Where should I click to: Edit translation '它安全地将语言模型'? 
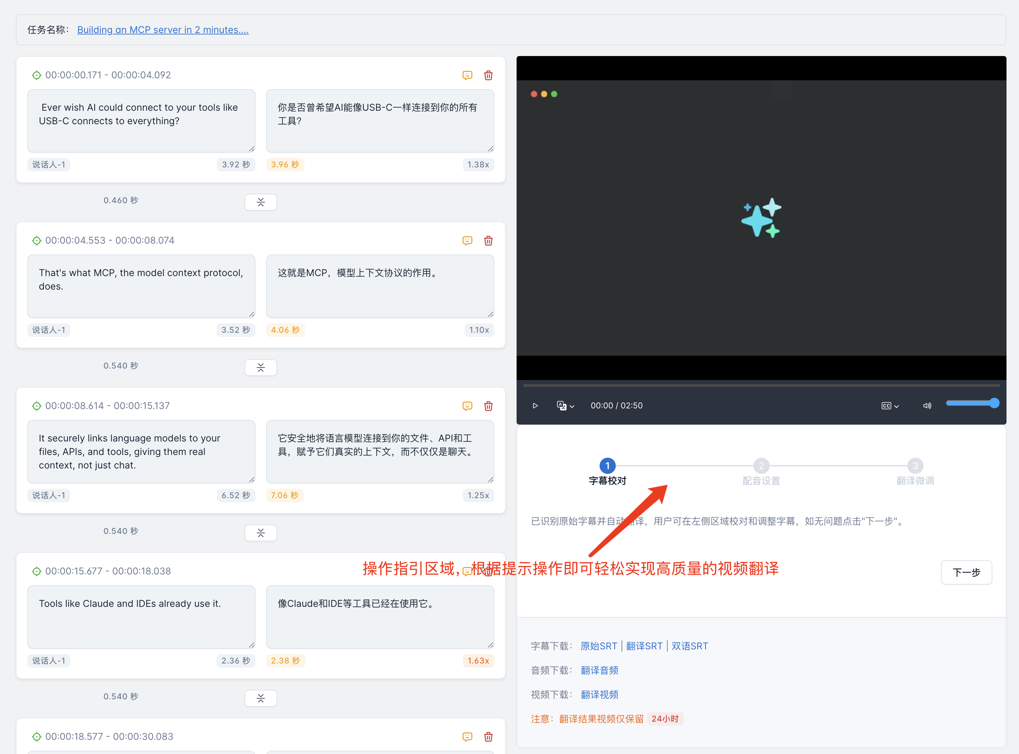coord(380,451)
